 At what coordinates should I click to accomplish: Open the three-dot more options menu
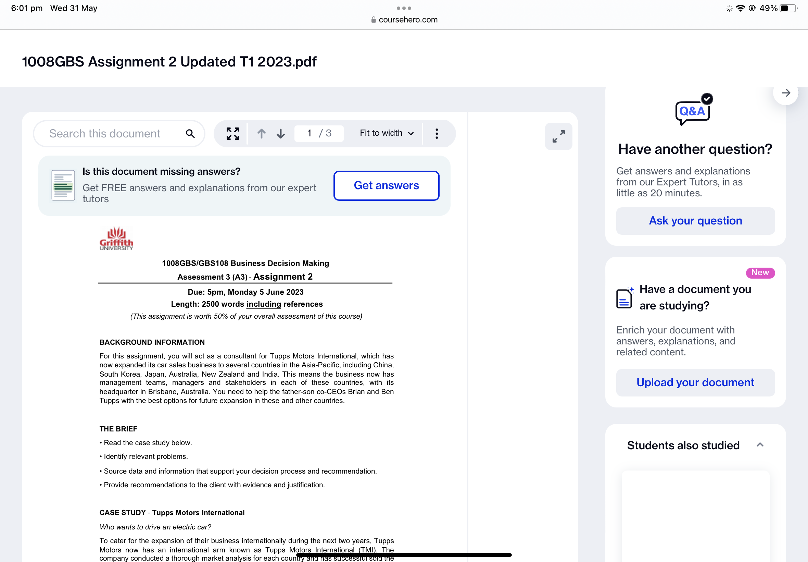pyautogui.click(x=437, y=133)
